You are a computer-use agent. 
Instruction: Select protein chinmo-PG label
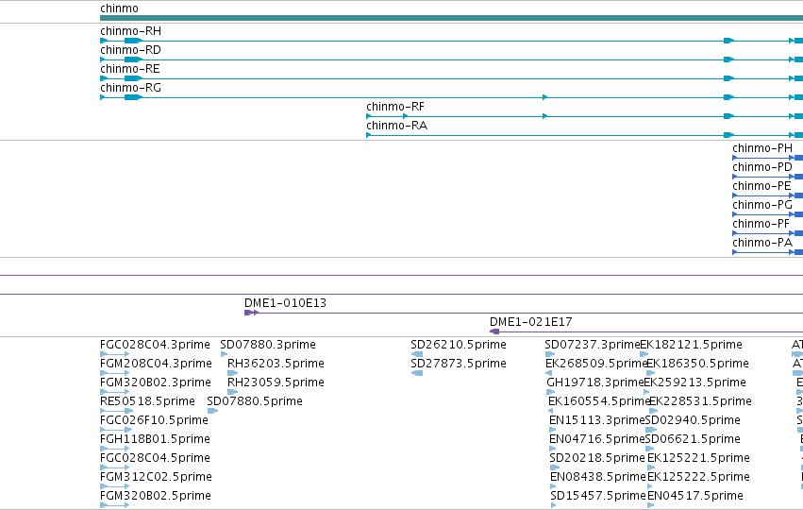(x=762, y=206)
